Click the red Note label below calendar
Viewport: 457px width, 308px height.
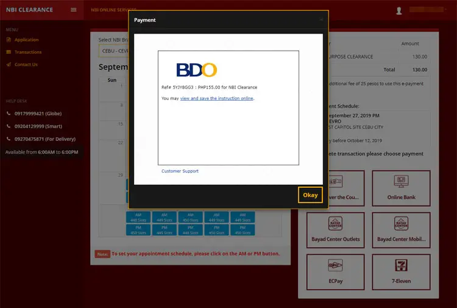point(102,254)
